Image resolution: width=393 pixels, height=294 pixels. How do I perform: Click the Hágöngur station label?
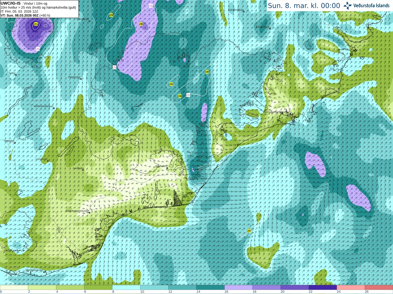pyautogui.click(x=74, y=77)
